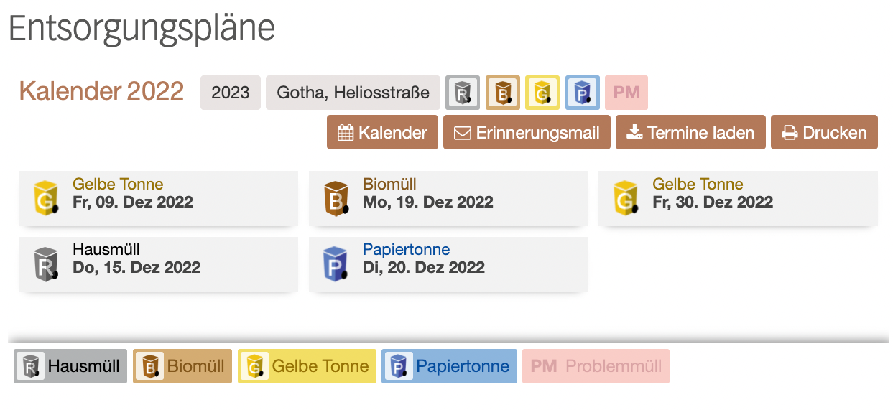Change the address Gotha, Heliosstraße
The image size is (893, 410).
[x=353, y=93]
